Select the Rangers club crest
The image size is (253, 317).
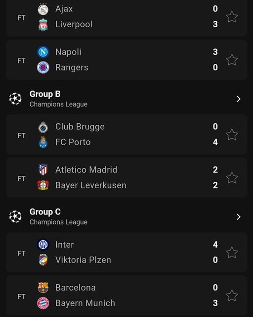(x=43, y=67)
